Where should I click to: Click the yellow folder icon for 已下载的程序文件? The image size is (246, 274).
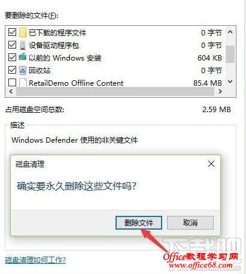(23, 32)
